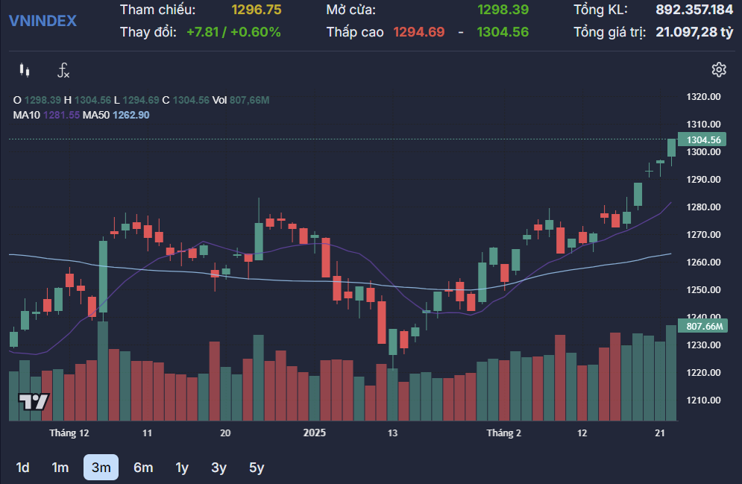This screenshot has width=742, height=484.
Task: Click the Tháng 12 date axis label
Action: pyautogui.click(x=69, y=433)
